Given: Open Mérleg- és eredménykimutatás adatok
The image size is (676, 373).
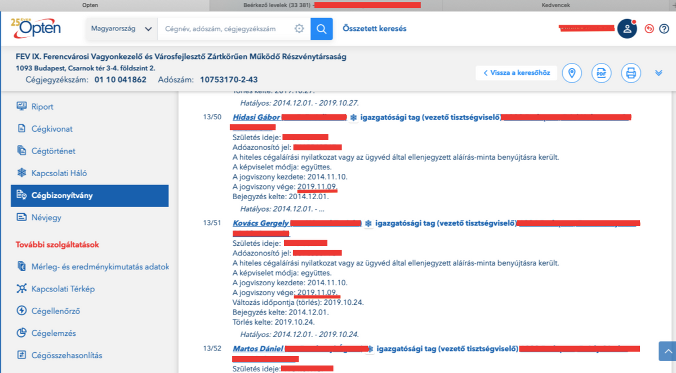Looking at the screenshot, I should point(100,267).
